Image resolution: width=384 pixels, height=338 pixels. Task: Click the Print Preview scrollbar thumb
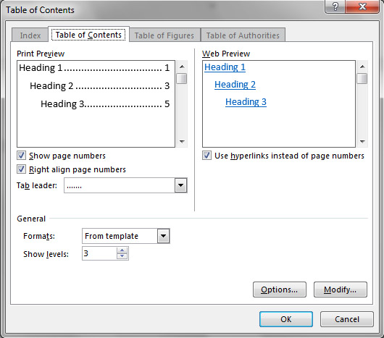tap(182, 78)
